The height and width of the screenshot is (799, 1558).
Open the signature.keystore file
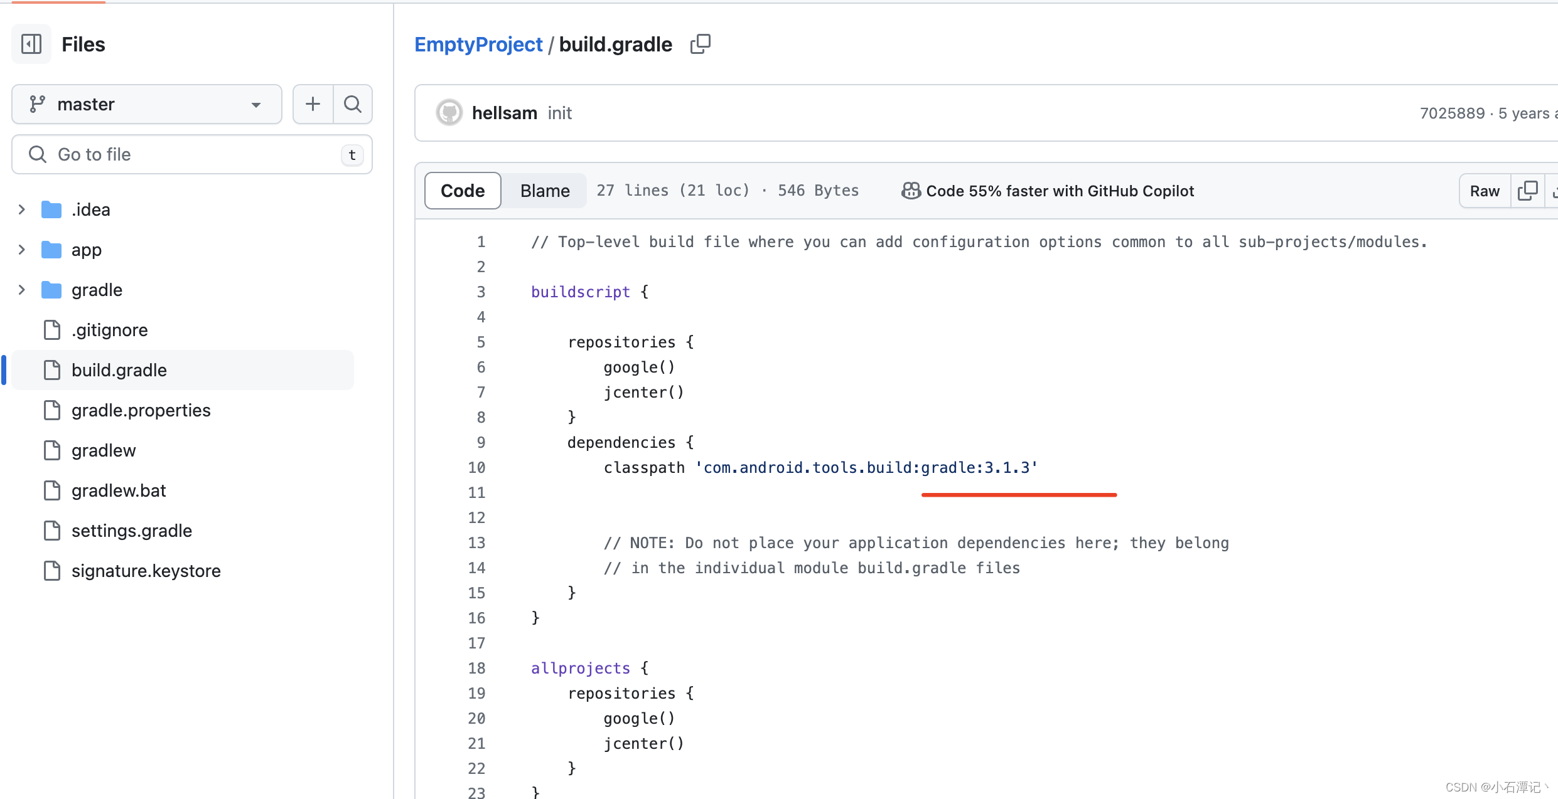pyautogui.click(x=146, y=571)
